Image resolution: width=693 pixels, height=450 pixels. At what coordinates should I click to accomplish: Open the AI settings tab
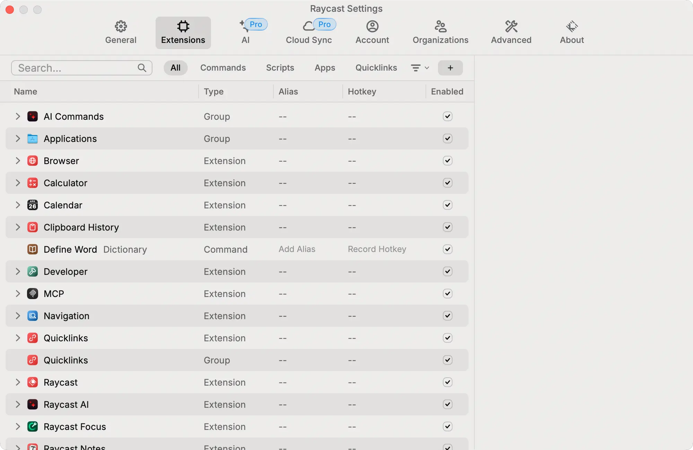tap(246, 33)
